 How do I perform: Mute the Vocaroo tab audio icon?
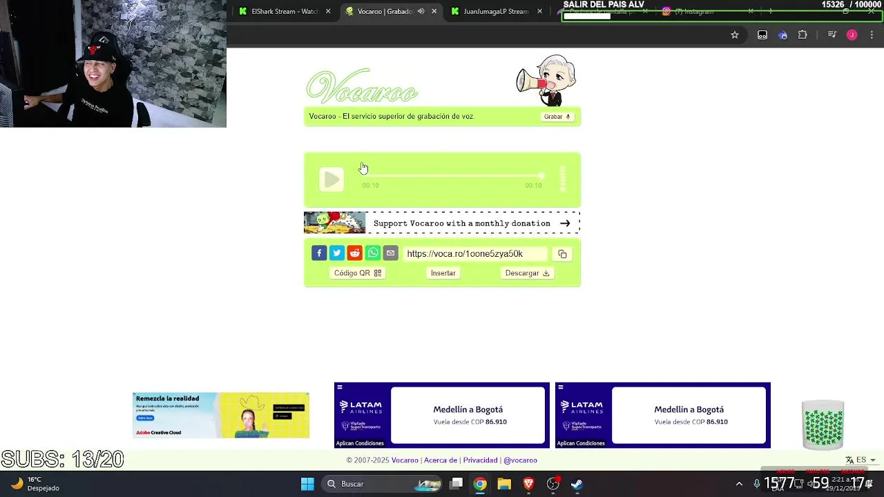(x=421, y=11)
